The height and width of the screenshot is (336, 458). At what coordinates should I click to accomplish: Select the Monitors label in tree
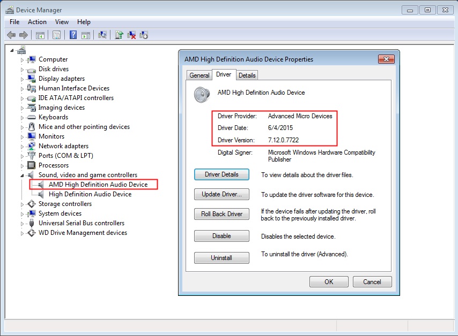pos(51,136)
